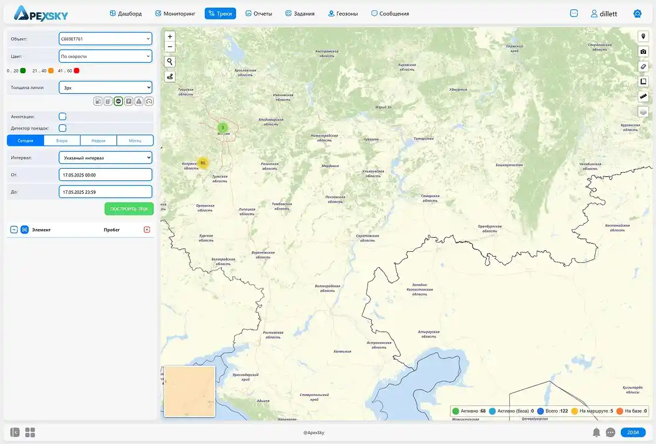Click the yellow cluster marker 85

pos(203,163)
